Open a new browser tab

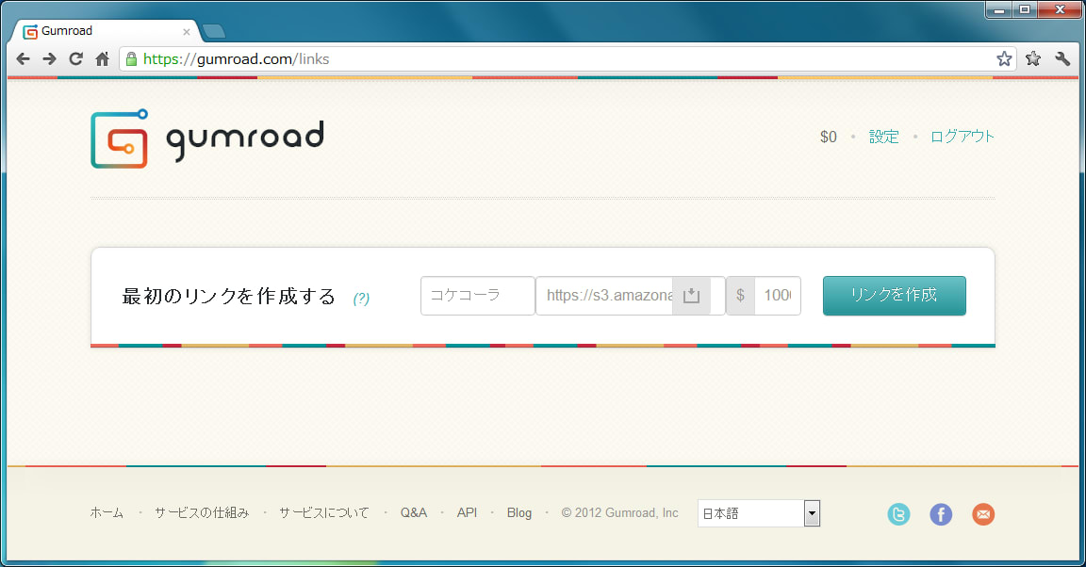point(214,31)
